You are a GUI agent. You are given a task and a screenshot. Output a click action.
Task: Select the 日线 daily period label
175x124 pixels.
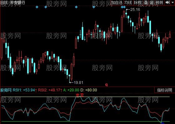click(x=4, y=2)
